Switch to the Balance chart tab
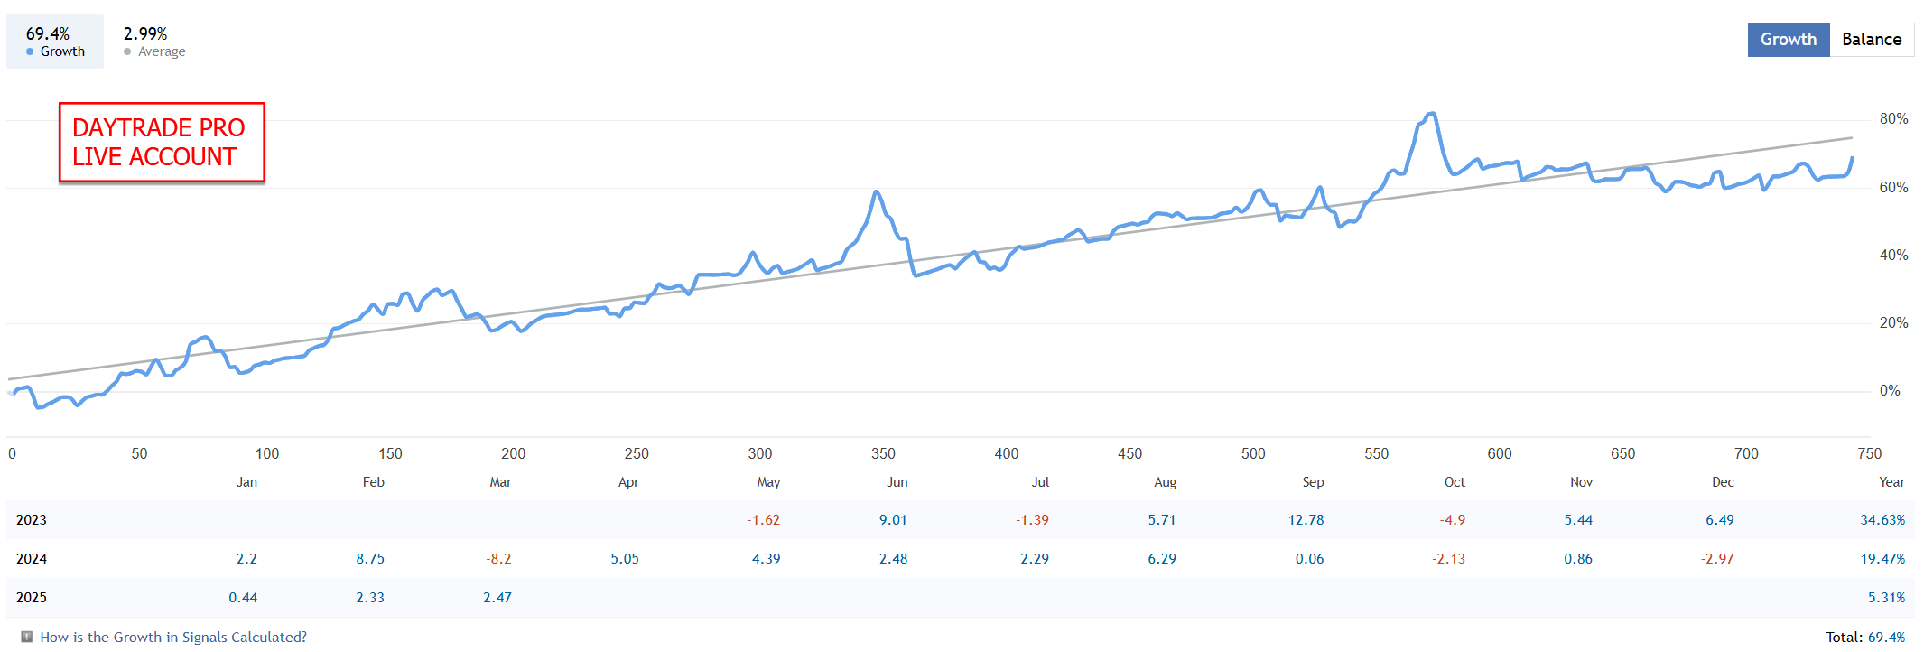 click(1871, 40)
